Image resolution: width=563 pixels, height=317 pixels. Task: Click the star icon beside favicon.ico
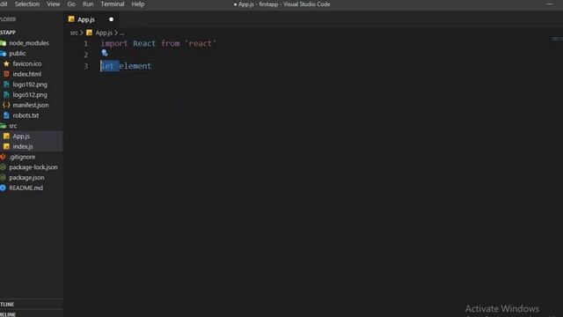(x=6, y=64)
